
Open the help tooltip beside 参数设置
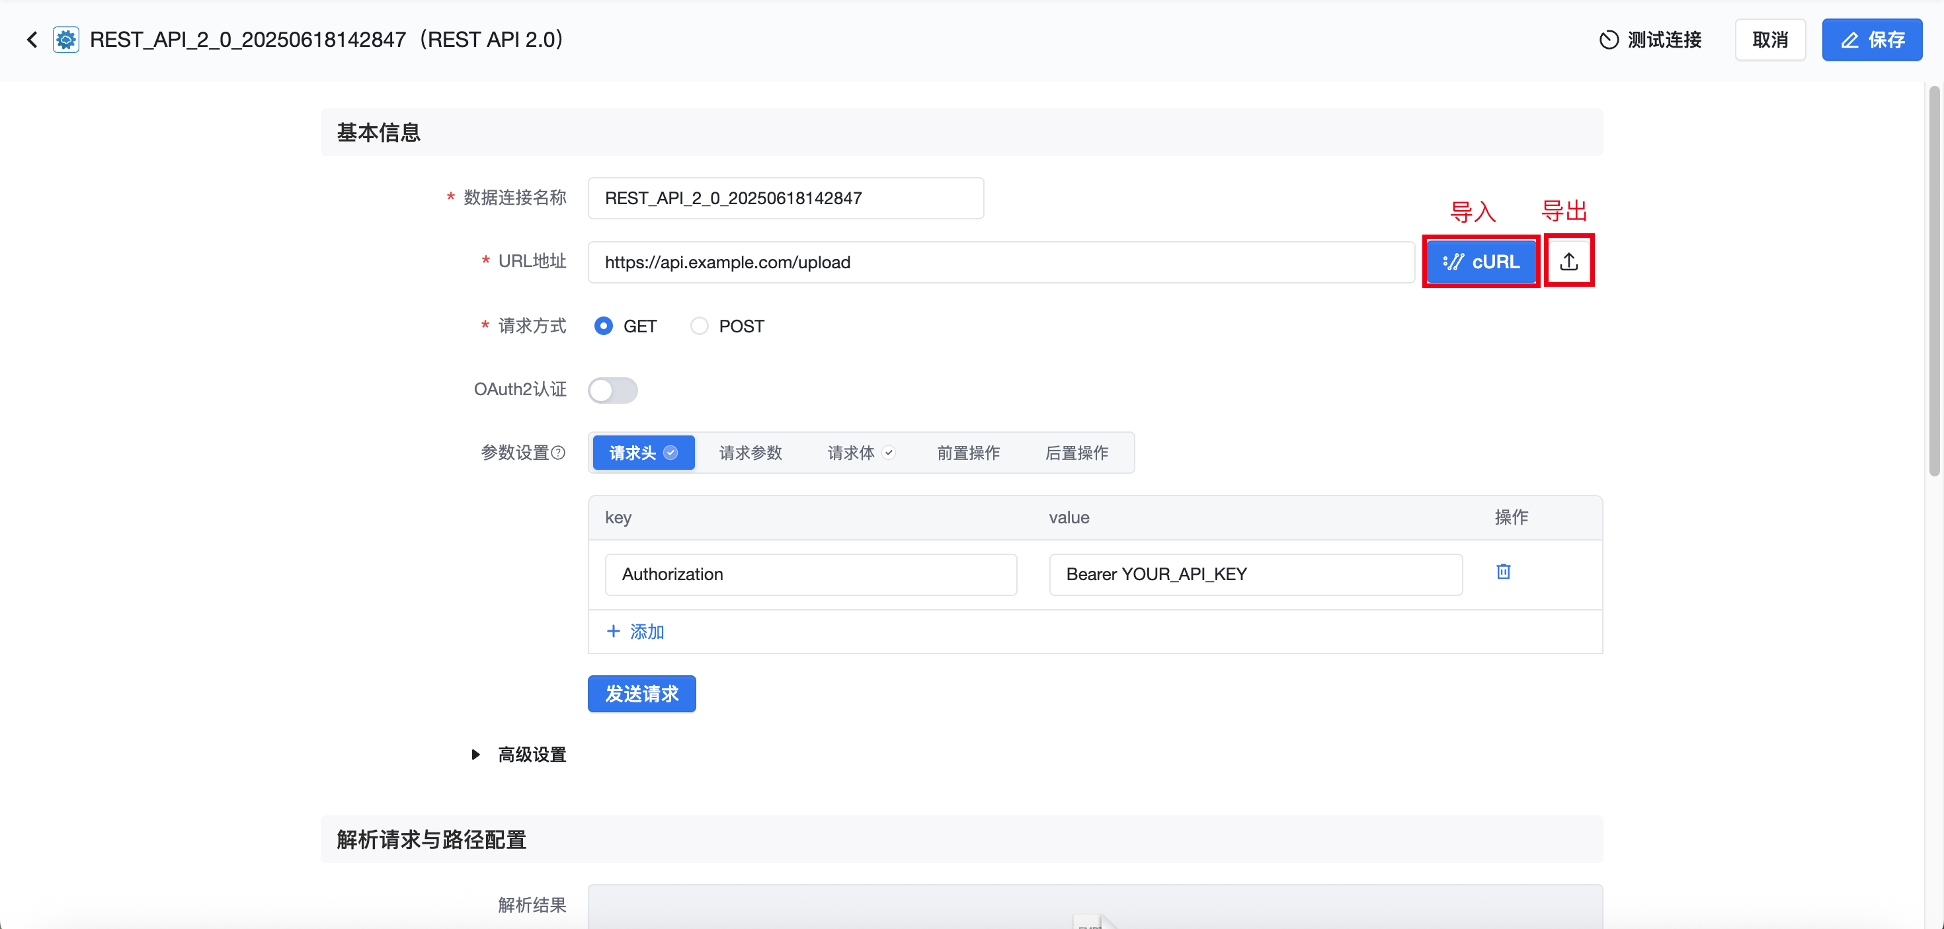pos(559,453)
